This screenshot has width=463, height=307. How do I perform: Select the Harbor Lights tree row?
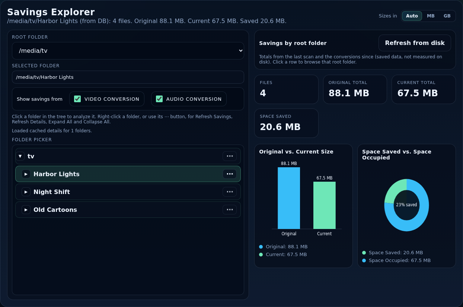coord(128,174)
